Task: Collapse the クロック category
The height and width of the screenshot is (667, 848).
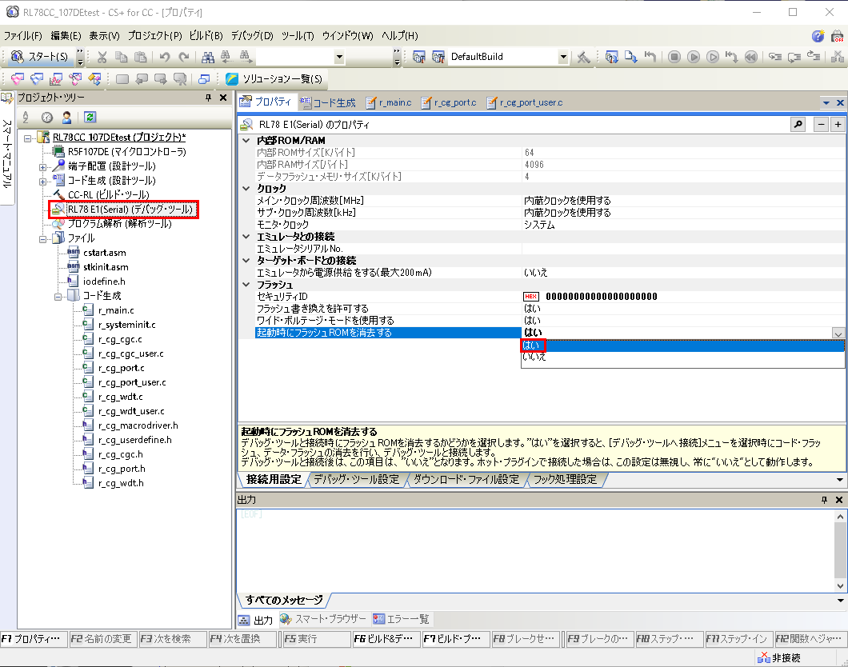Action: [x=246, y=189]
